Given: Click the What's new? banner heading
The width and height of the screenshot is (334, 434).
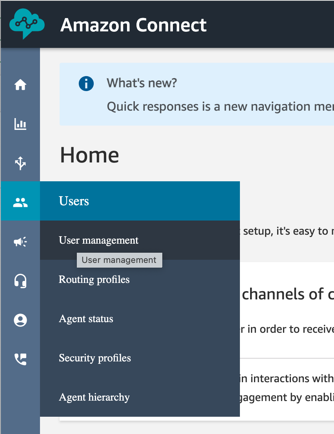Looking at the screenshot, I should pos(142,83).
